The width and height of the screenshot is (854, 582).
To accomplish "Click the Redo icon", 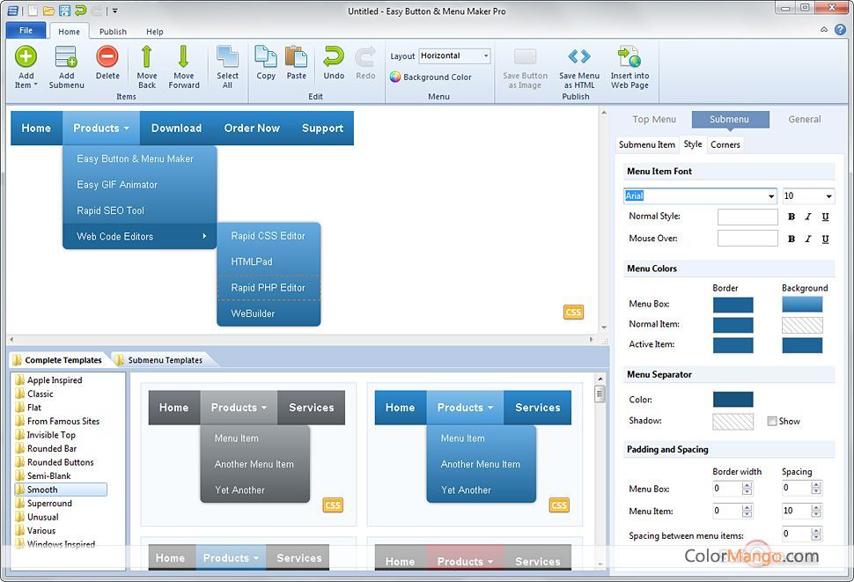I will [365, 56].
